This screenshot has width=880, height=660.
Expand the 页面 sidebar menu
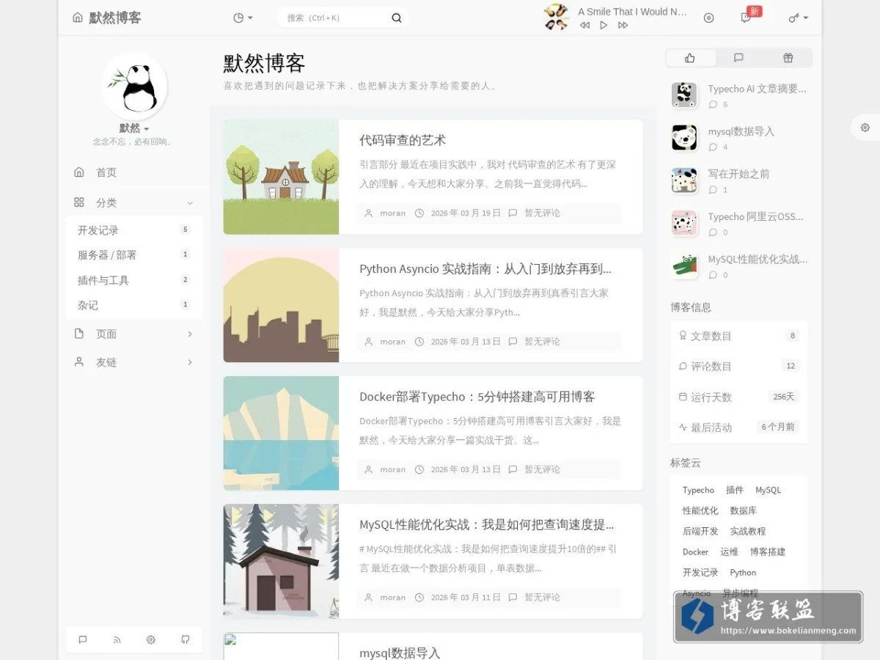tap(134, 334)
